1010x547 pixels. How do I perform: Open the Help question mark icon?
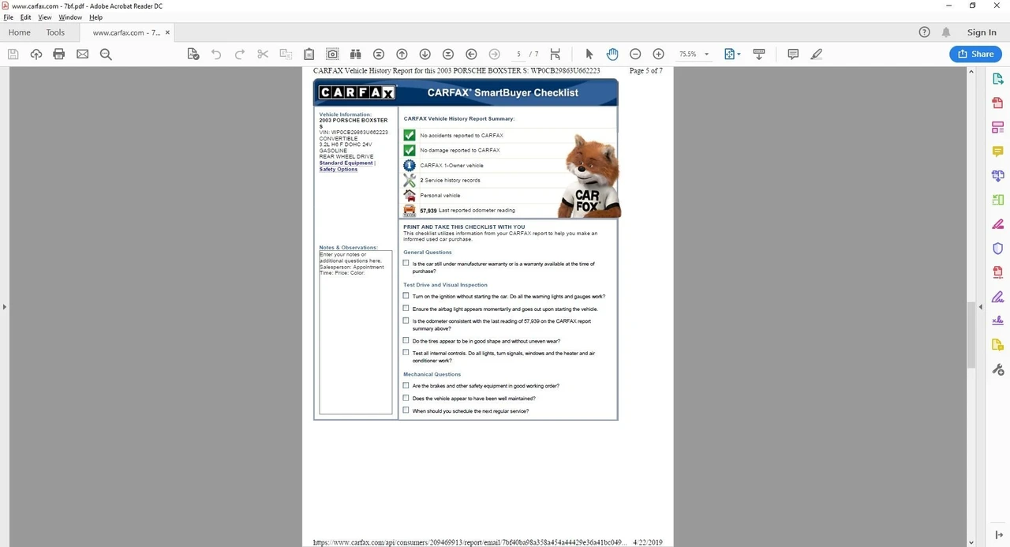click(925, 32)
